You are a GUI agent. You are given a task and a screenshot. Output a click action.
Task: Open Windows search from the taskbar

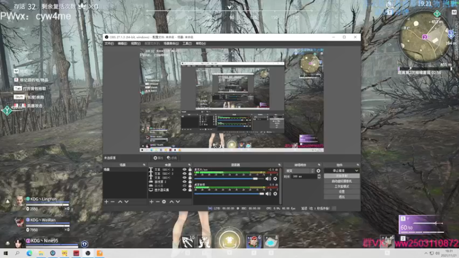[x=17, y=253]
